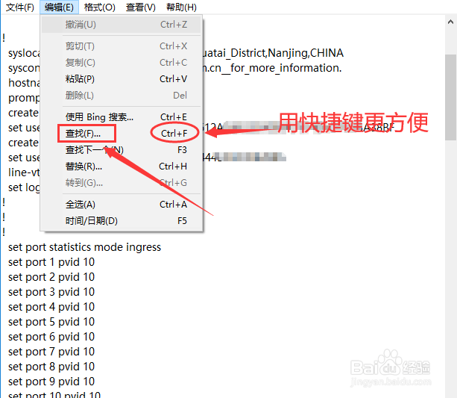Image resolution: width=457 pixels, height=398 pixels.
Task: Choose 全选(A) from the menu
Action: (x=122, y=205)
